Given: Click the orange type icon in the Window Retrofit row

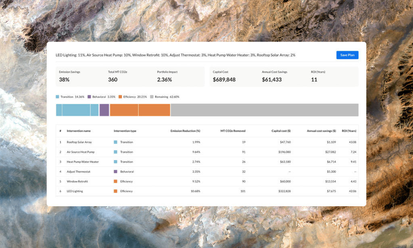Looking at the screenshot, I should point(116,181).
